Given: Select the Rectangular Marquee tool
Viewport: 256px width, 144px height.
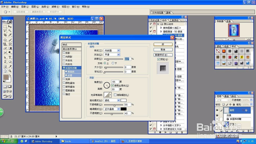Looking at the screenshot, I should [x=5, y=26].
